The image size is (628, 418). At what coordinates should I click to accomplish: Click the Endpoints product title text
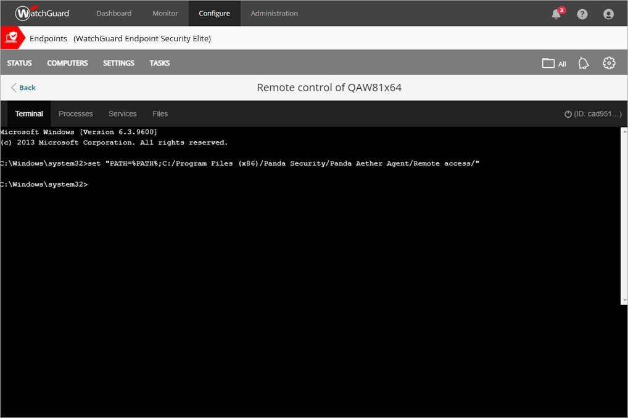[x=49, y=38]
